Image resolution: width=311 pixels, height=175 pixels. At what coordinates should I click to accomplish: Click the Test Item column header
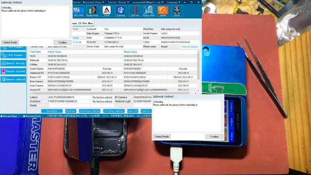point(35,52)
